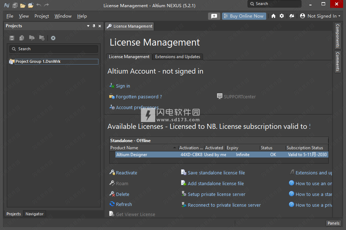Click the Status column header

coord(273,148)
